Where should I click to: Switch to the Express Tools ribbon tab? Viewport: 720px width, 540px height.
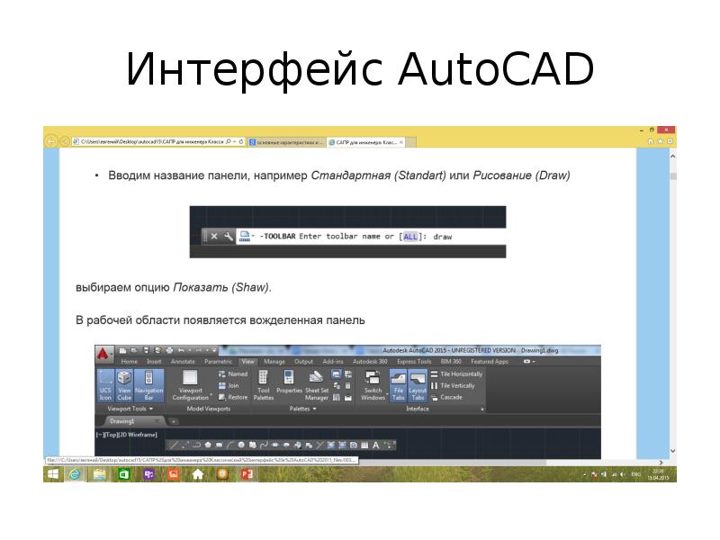(x=414, y=362)
